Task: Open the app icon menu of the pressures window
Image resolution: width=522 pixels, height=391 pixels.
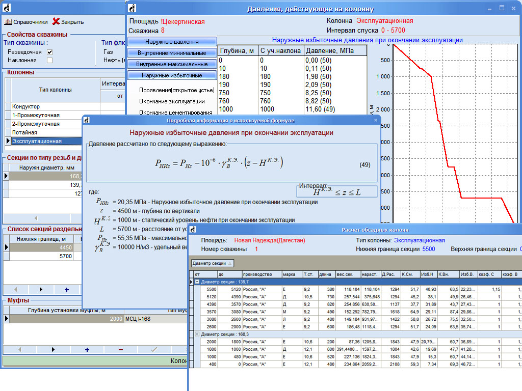Action: (132, 8)
